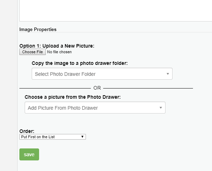The width and height of the screenshot is (212, 171).
Task: Click the Order label
Action: click(x=27, y=131)
